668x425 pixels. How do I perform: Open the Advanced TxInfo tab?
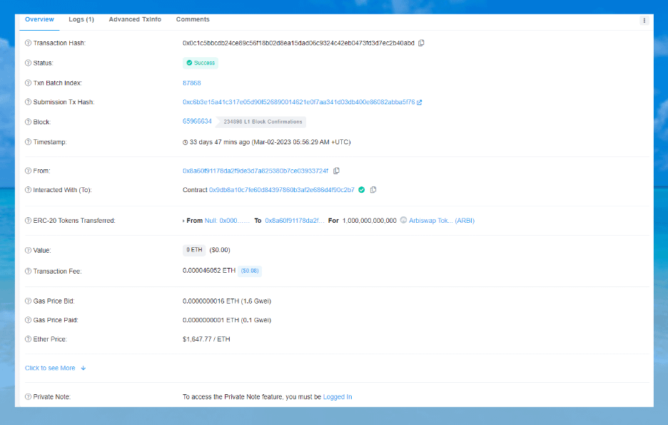click(x=135, y=19)
